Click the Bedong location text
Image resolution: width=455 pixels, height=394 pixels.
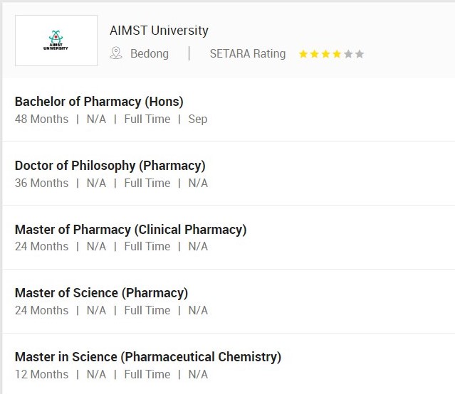tap(150, 53)
